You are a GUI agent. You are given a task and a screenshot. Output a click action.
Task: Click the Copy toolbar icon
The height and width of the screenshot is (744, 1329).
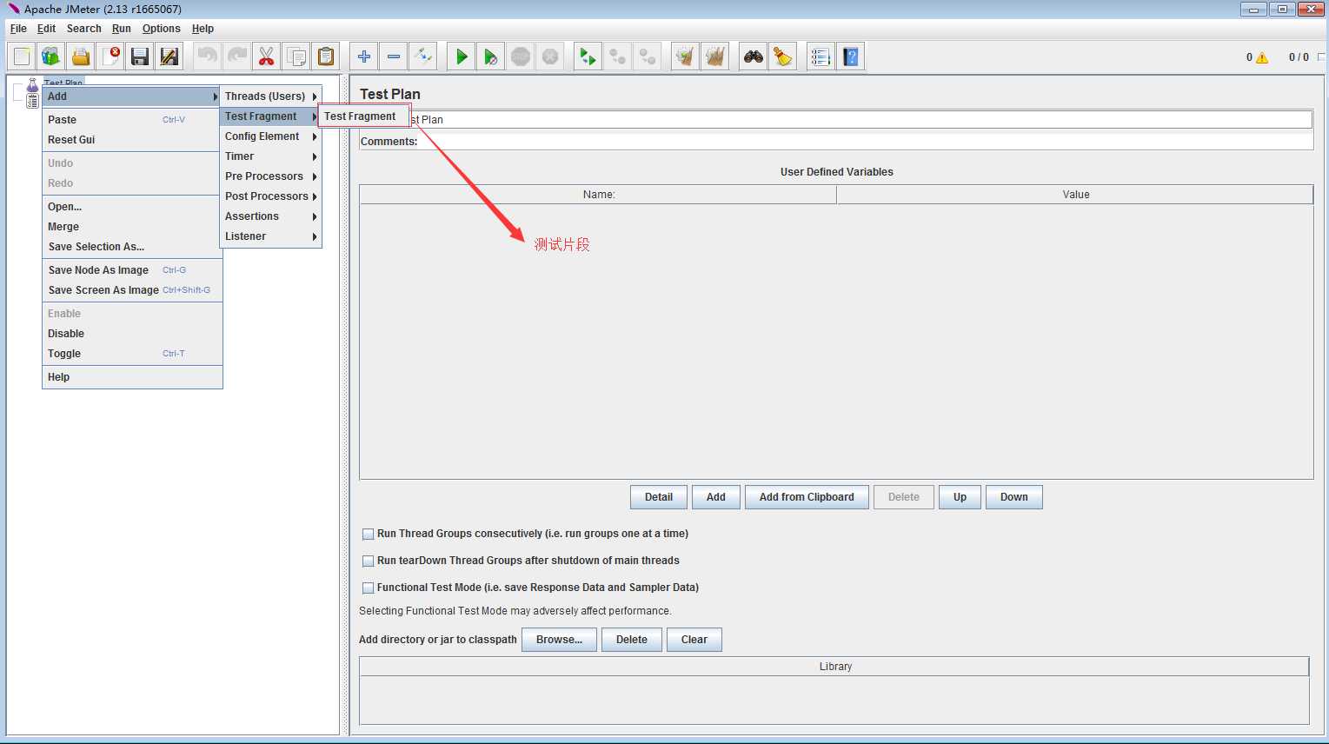coord(296,56)
